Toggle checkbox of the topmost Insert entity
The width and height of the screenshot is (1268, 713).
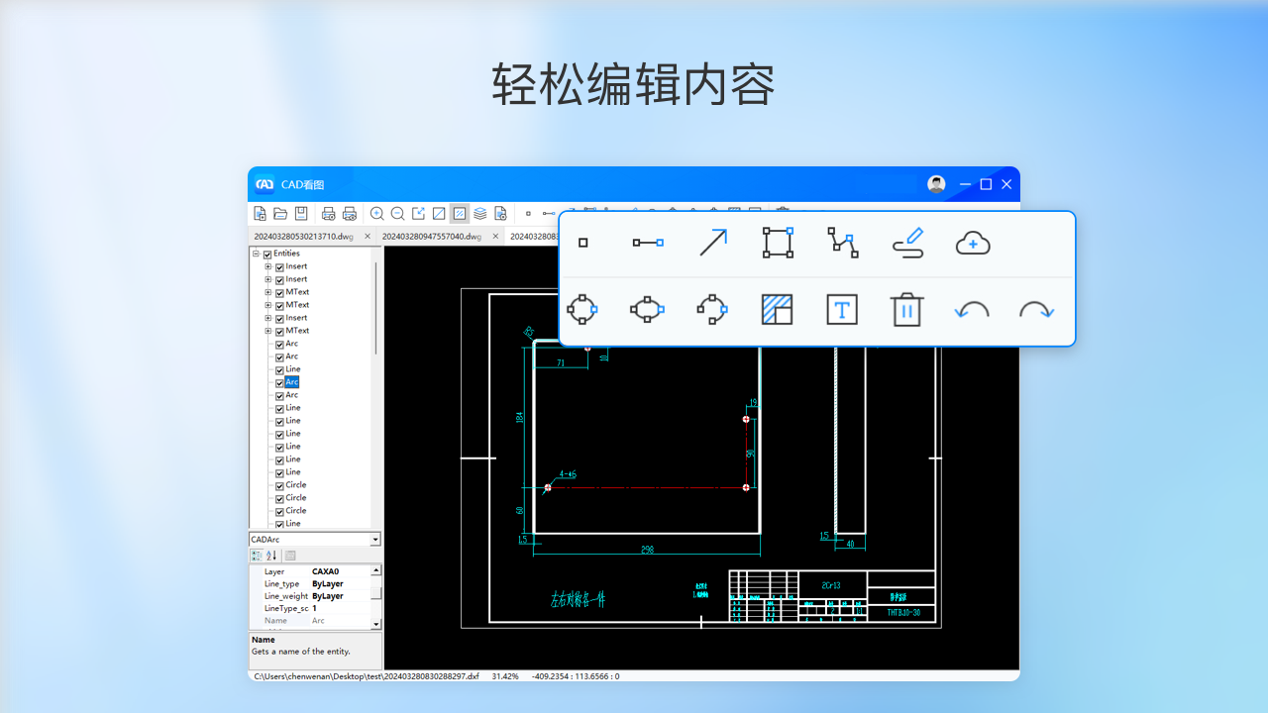(x=279, y=267)
